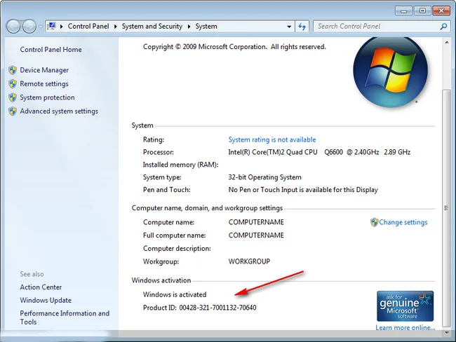The height and width of the screenshot is (342, 456).
Task: Click the vertical scrollbar up arrow
Action: click(x=446, y=43)
